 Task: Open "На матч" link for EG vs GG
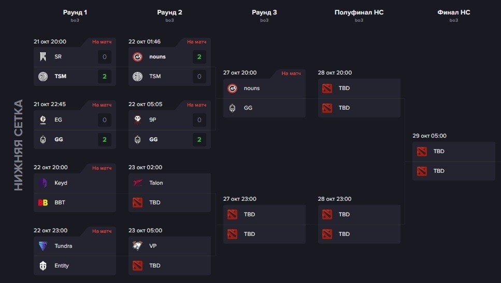click(x=102, y=105)
